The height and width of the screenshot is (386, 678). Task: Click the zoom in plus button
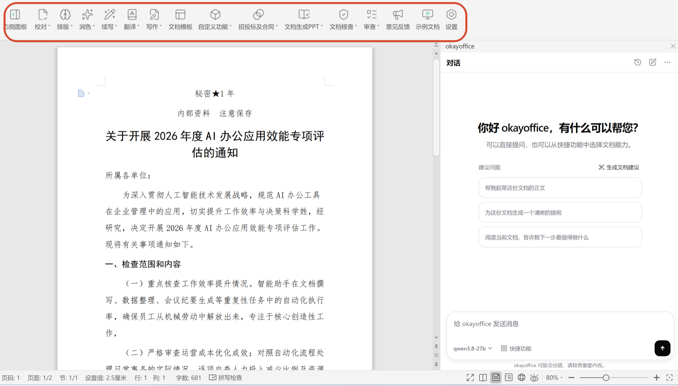point(656,378)
